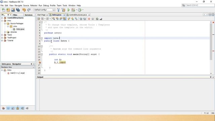Click the Find Next Occurrence icon
This screenshot has height=121, width=215.
coord(61,19)
